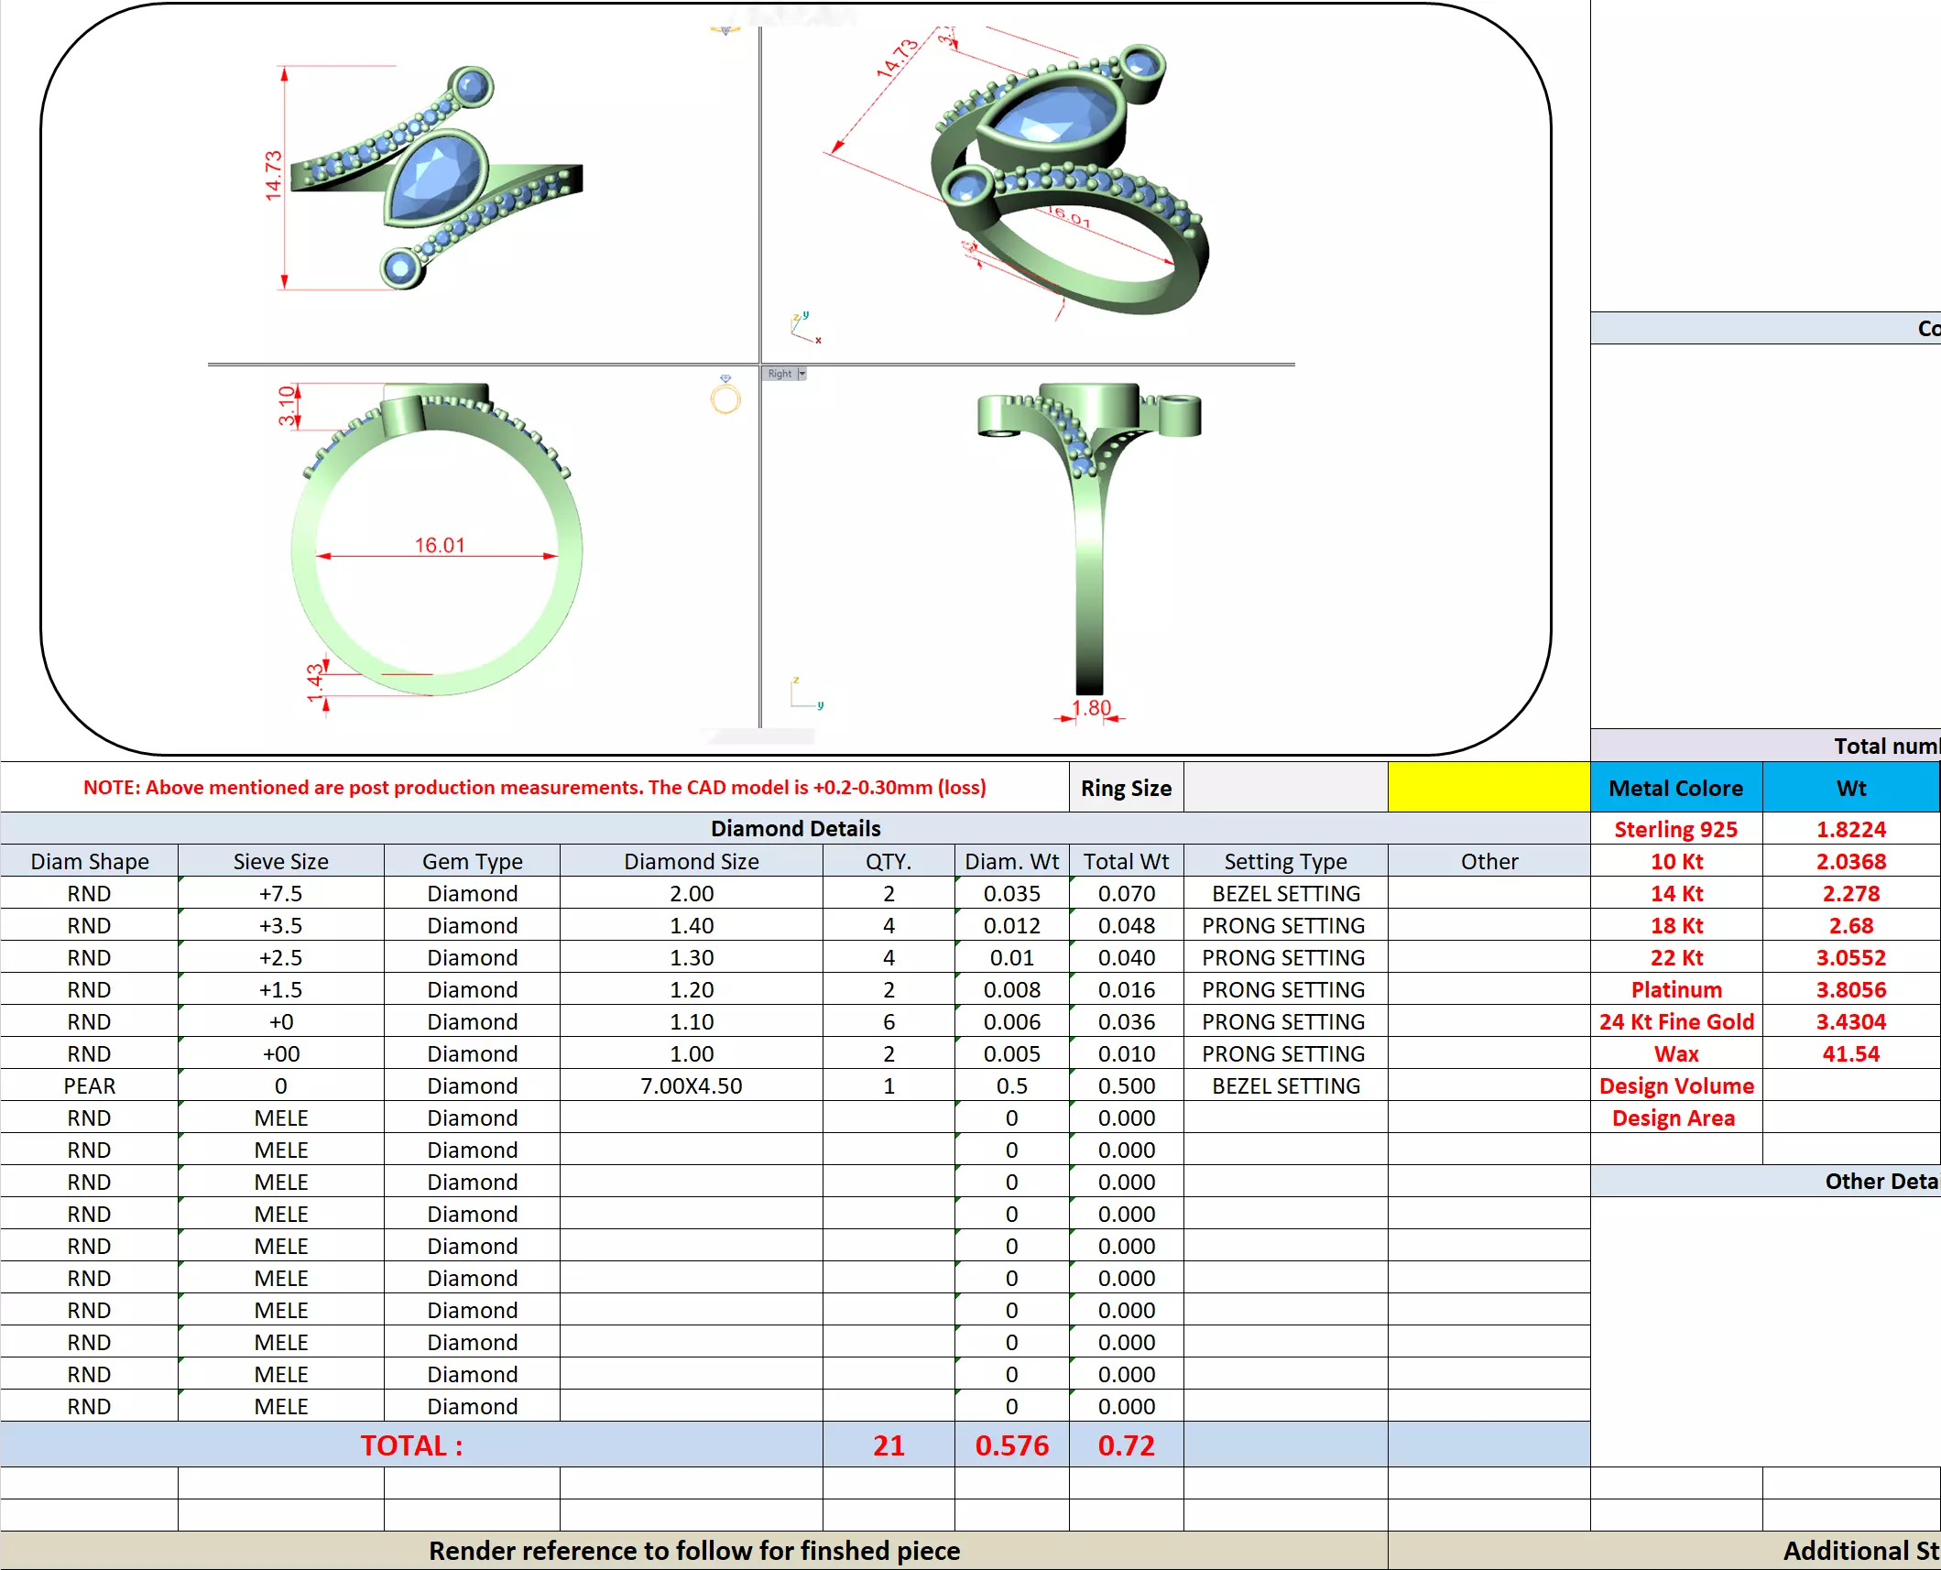Select the Platinum weight value 3.8056

[1850, 989]
